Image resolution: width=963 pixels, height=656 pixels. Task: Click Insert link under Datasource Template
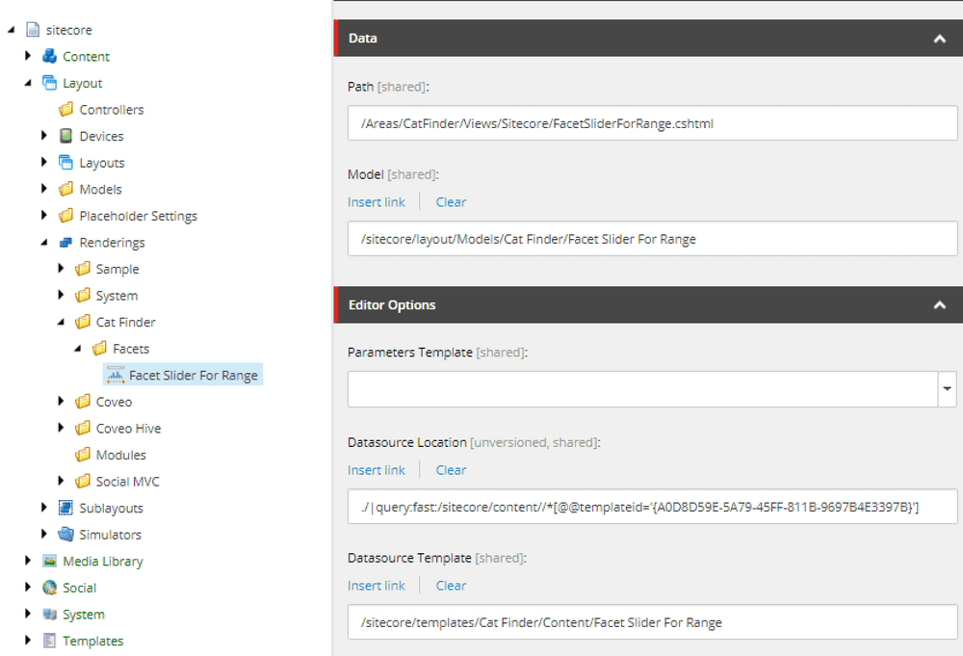pos(377,586)
